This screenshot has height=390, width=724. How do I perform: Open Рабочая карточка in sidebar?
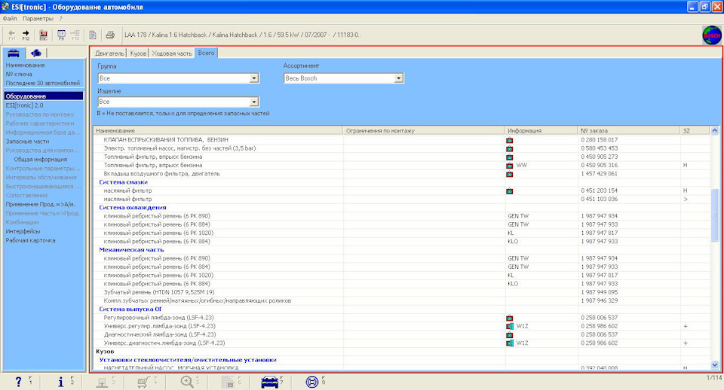(30, 240)
